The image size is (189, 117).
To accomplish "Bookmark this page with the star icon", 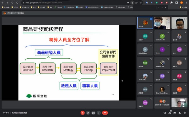I will coord(140,3).
